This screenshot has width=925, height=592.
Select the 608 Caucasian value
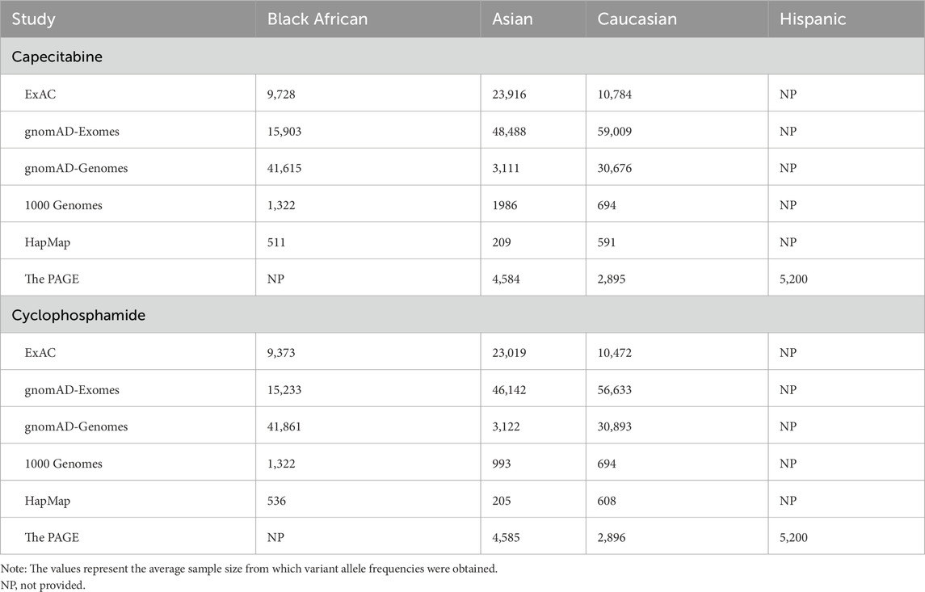(607, 501)
